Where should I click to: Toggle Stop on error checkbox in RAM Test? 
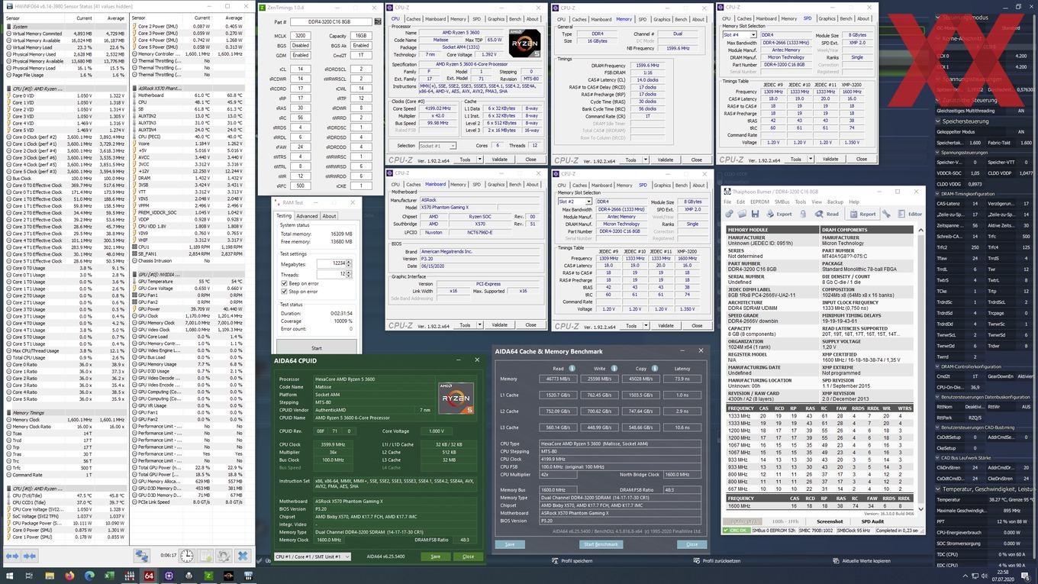[x=285, y=291]
